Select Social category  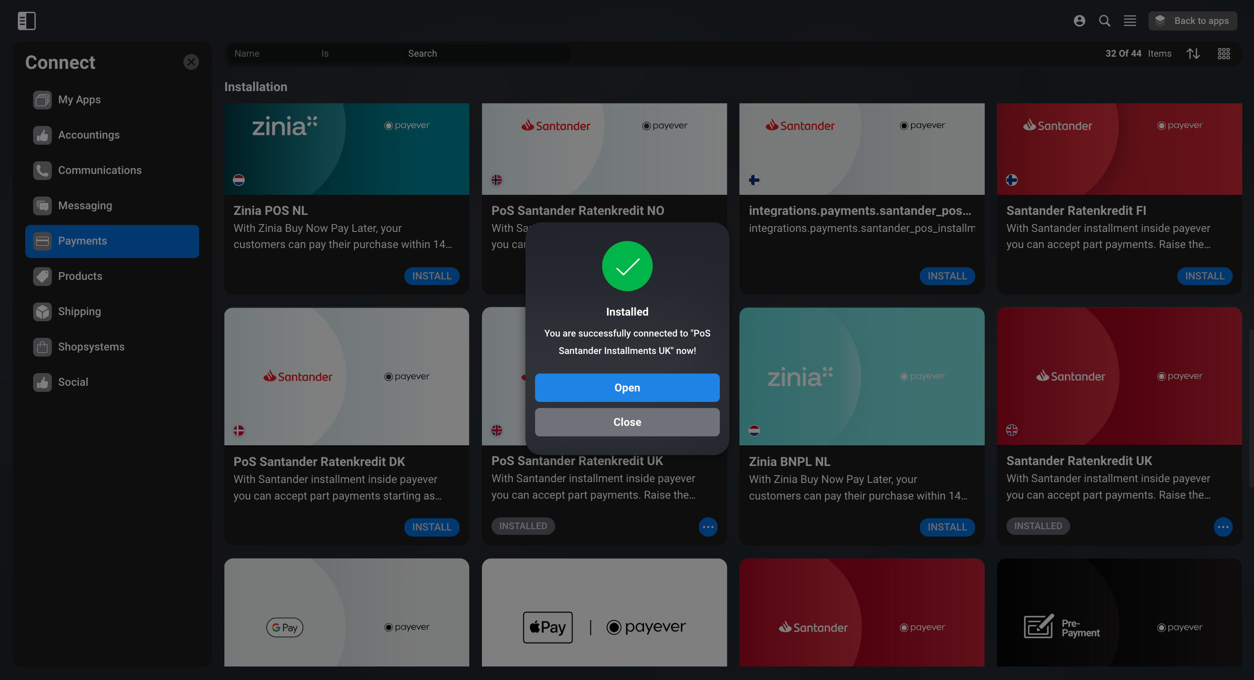tap(112, 382)
